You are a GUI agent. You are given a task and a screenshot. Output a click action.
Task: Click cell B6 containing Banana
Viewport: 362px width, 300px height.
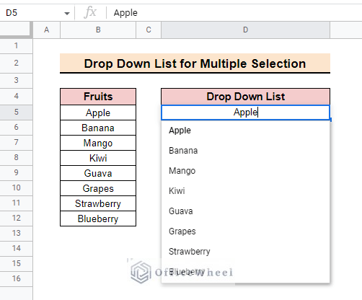98,128
